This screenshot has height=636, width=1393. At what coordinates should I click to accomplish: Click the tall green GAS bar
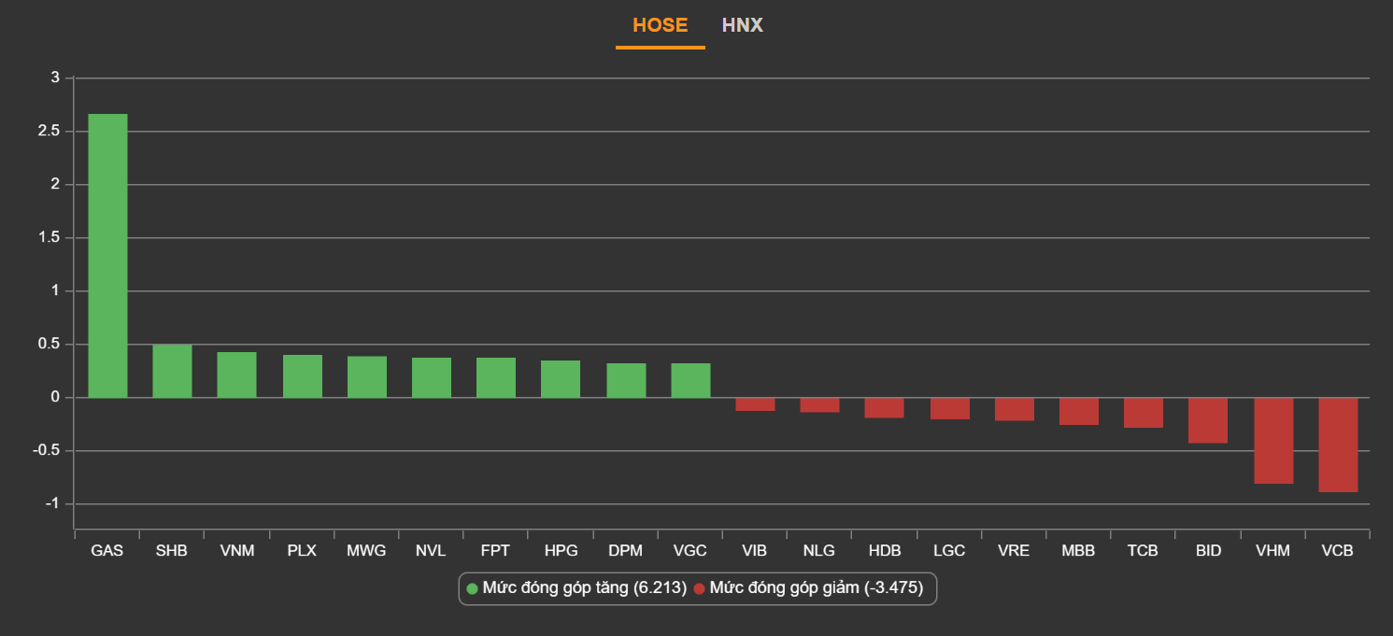(x=107, y=256)
